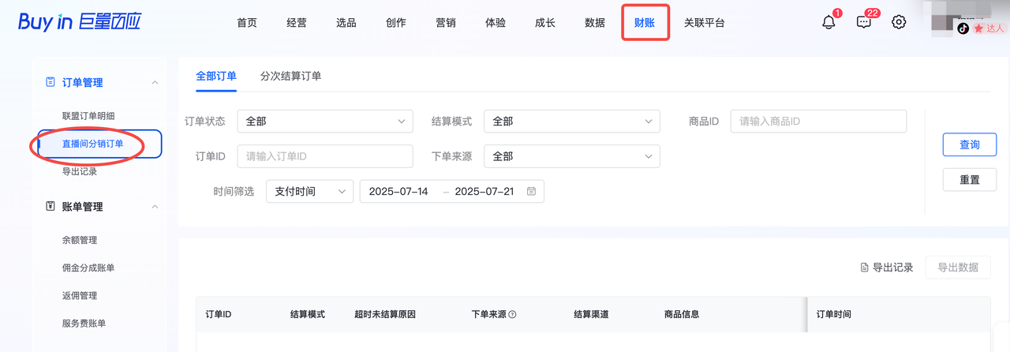
Task: Click the 重置 button
Action: [x=969, y=179]
